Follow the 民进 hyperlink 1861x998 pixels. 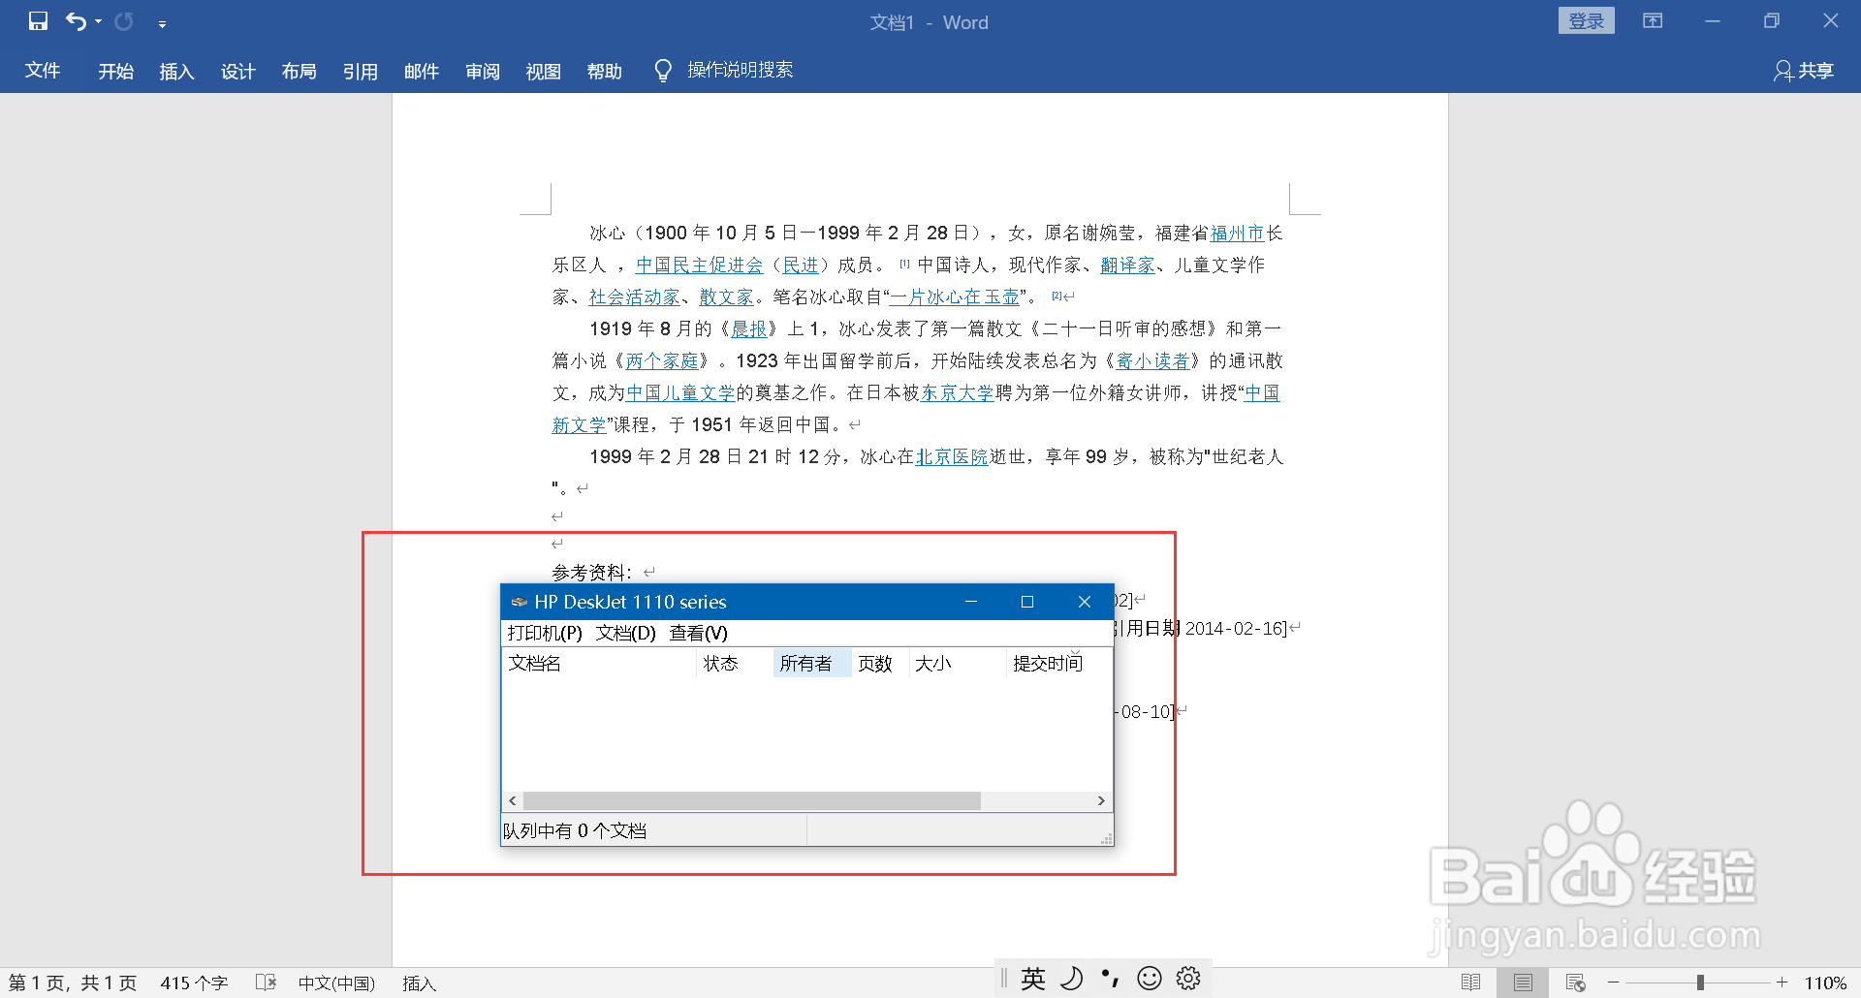click(x=801, y=265)
